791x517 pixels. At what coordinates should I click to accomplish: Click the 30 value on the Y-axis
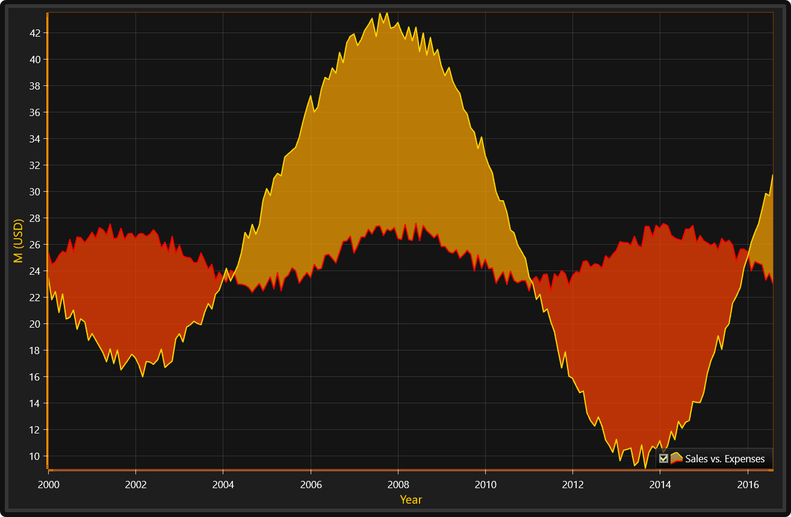[35, 192]
